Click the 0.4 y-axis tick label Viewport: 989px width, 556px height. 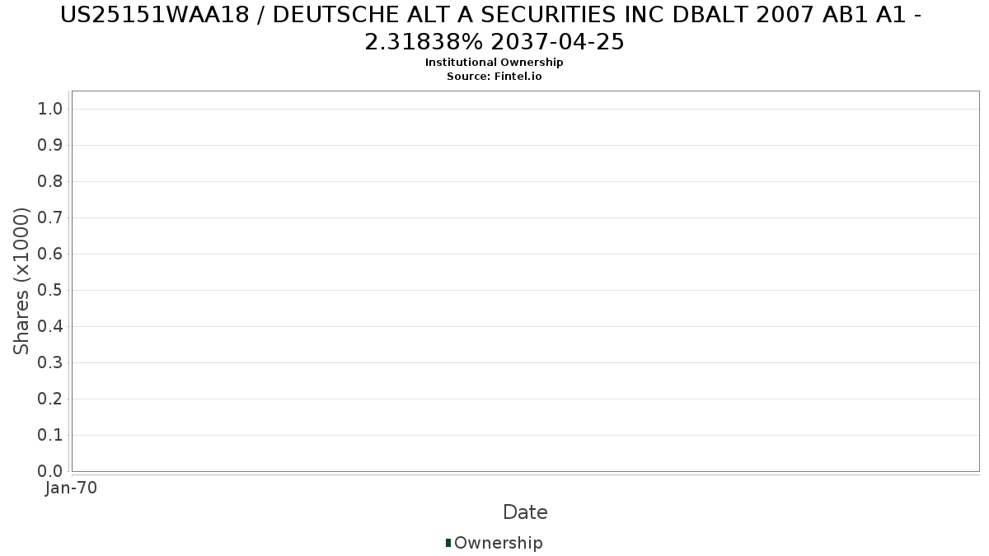[51, 327]
